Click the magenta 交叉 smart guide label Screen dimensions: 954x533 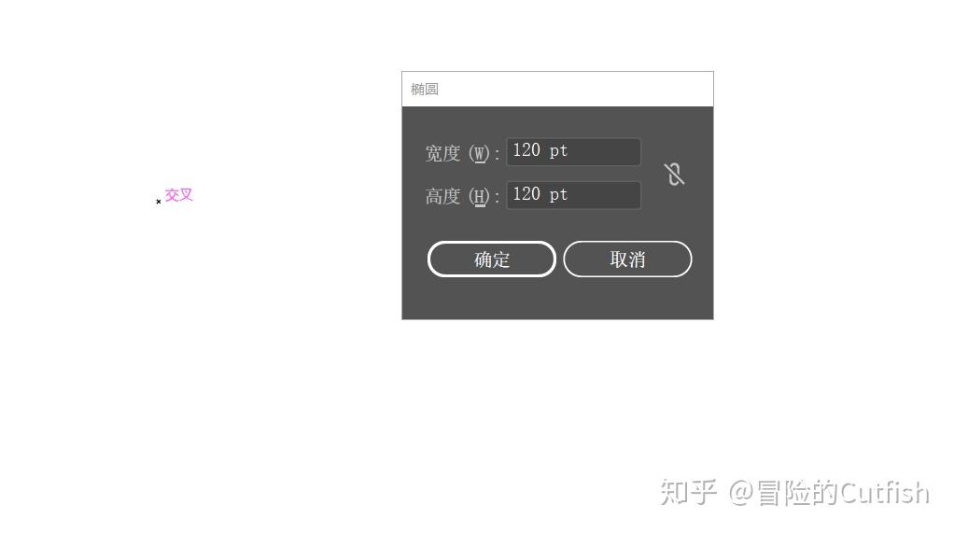[179, 195]
